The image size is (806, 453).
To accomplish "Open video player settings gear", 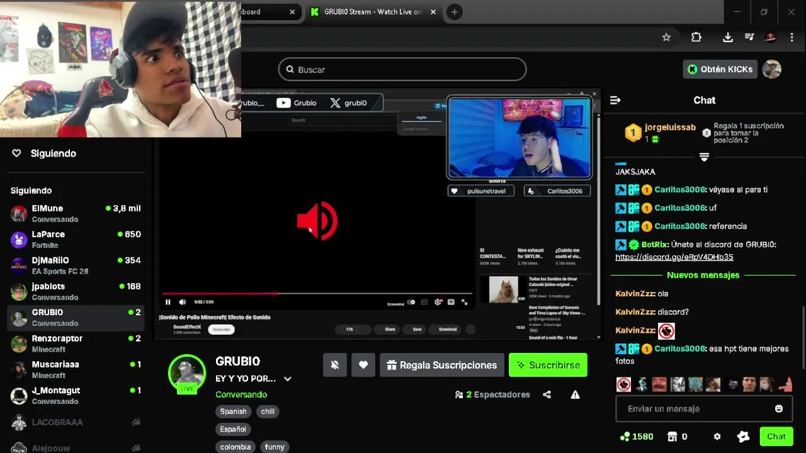I will (438, 302).
